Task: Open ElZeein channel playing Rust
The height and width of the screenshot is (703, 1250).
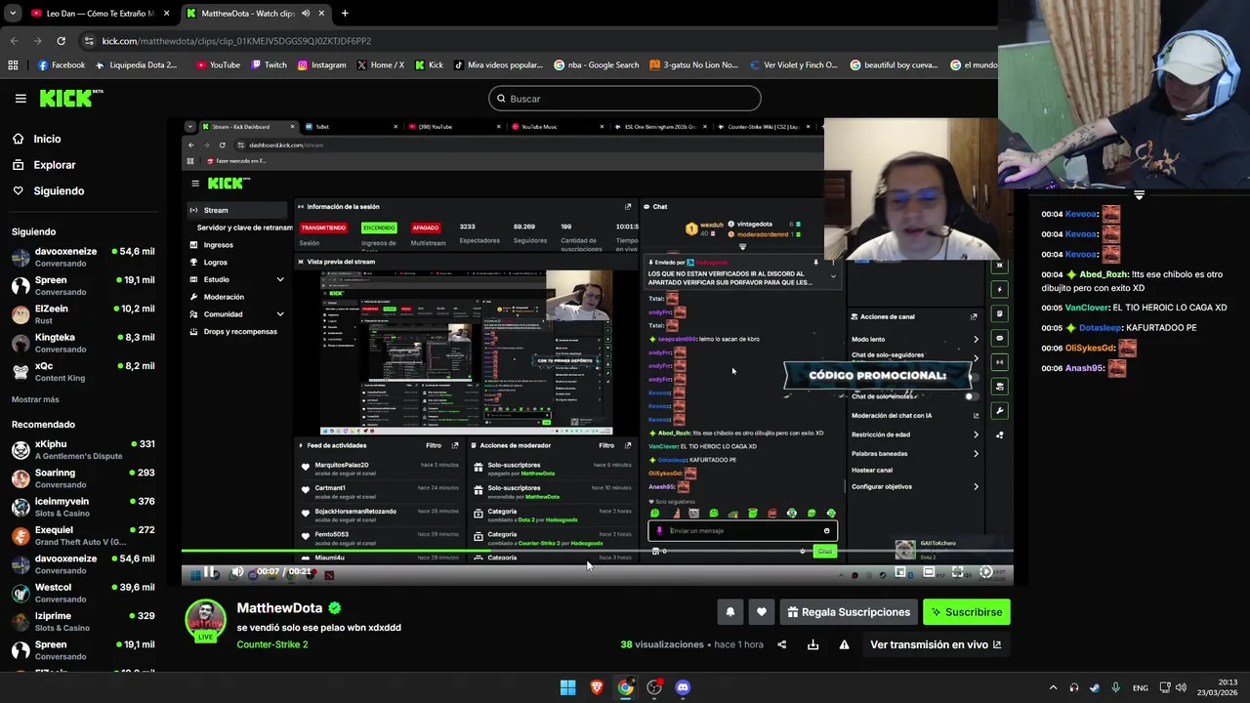Action: [x=83, y=314]
